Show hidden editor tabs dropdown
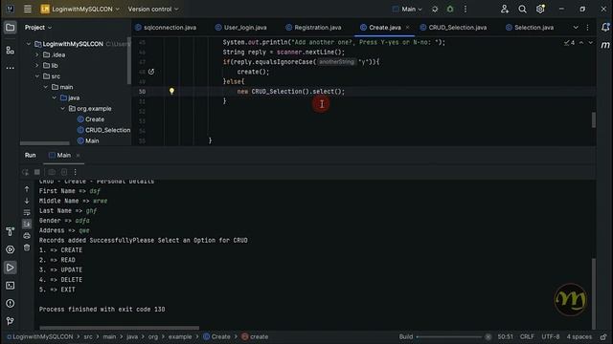 pyautogui.click(x=576, y=28)
